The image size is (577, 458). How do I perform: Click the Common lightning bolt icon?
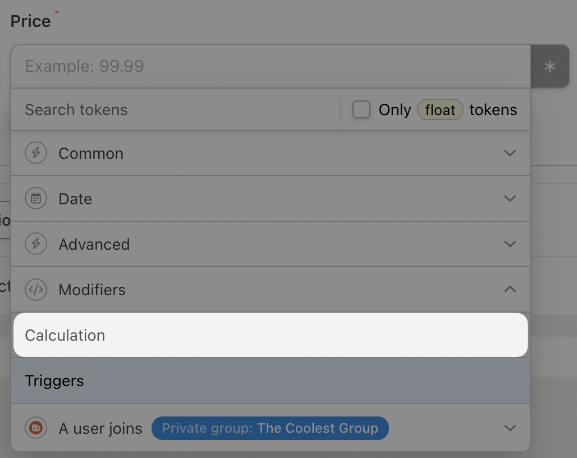36,153
